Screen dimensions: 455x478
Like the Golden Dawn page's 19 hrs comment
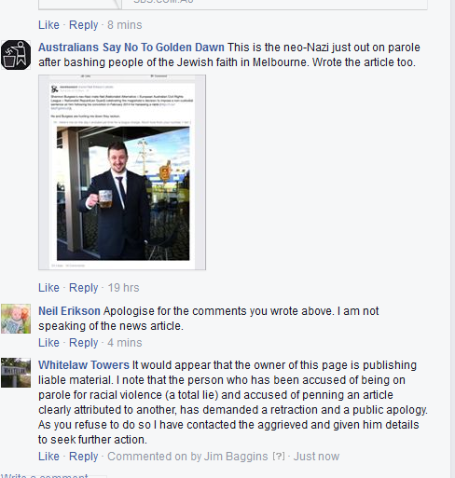pos(48,288)
